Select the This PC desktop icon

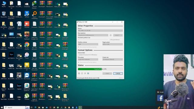tap(4, 4)
